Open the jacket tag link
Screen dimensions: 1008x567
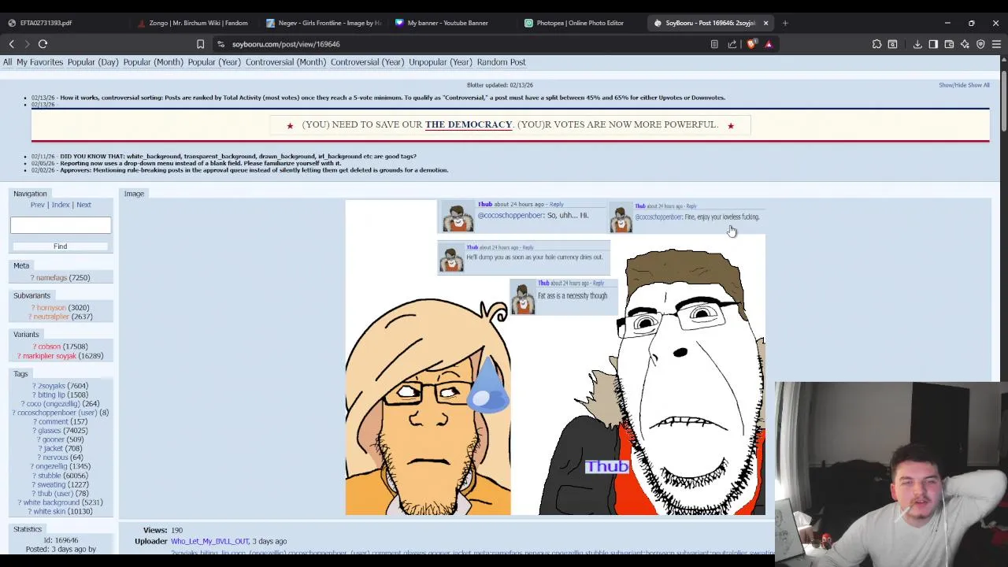coord(53,449)
